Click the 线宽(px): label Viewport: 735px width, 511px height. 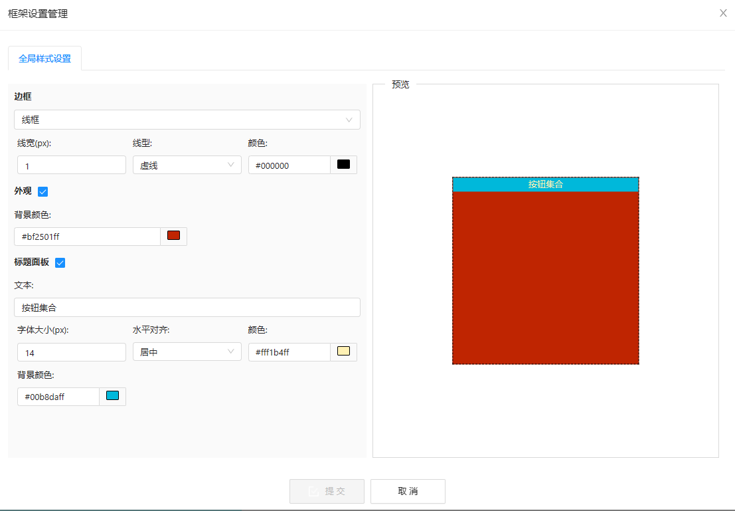click(x=35, y=143)
